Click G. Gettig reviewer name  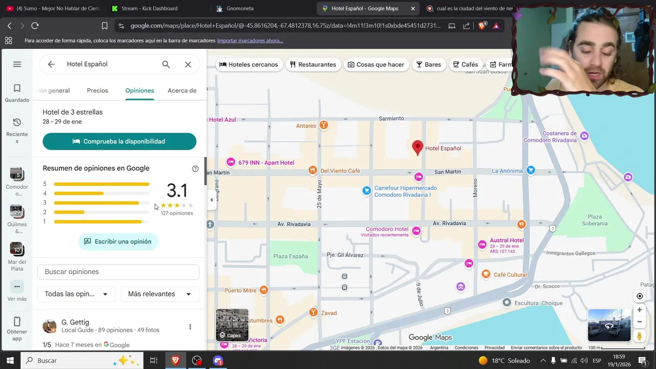click(x=75, y=322)
